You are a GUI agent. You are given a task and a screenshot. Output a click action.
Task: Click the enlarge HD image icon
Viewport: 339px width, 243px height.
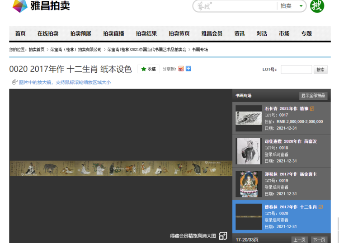223,236
